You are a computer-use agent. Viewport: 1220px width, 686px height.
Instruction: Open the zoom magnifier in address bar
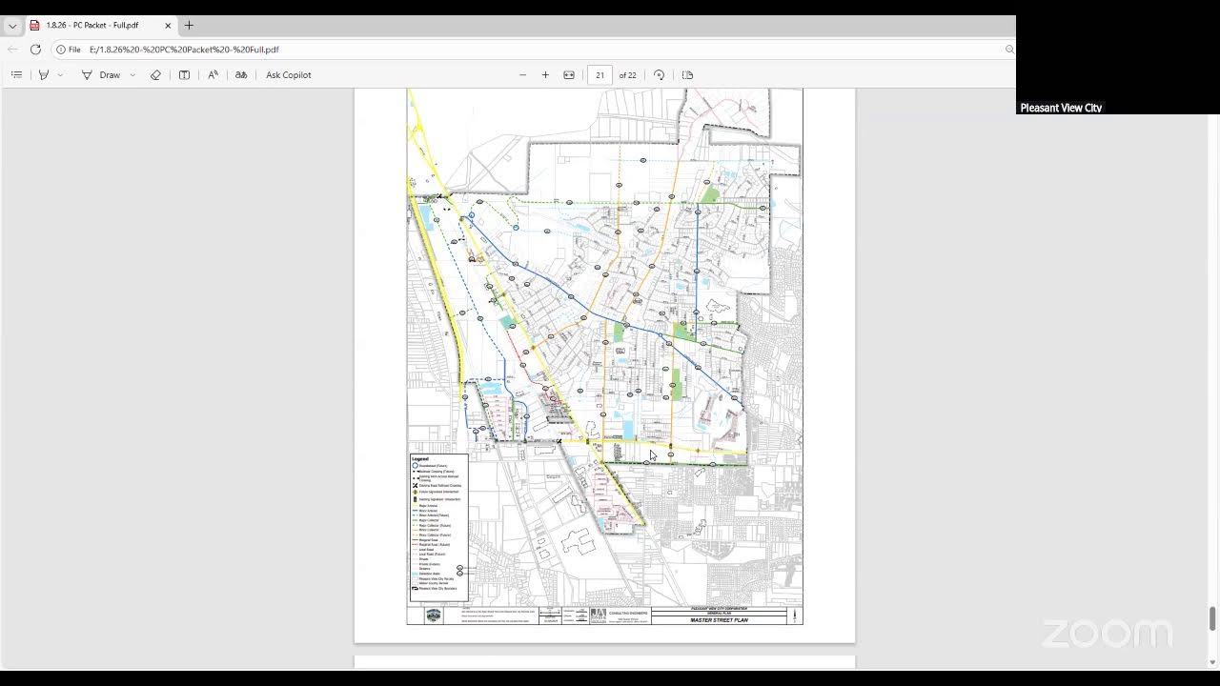tap(1009, 50)
